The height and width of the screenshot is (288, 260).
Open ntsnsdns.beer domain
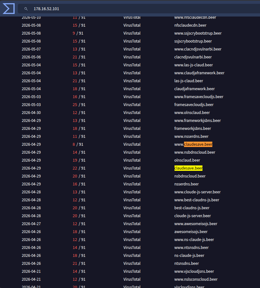pos(187,263)
